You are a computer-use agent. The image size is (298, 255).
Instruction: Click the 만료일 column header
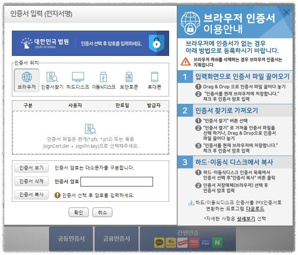coord(122,106)
